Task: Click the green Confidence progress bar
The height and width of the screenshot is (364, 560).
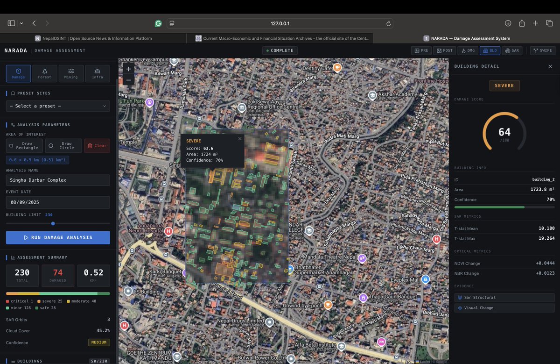Action: [x=504, y=207]
